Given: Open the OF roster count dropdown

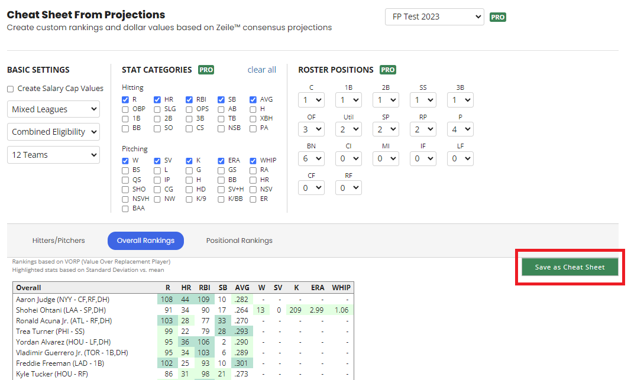Looking at the screenshot, I should click(311, 129).
